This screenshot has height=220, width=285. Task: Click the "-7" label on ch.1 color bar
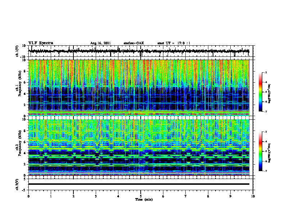pos(265,111)
